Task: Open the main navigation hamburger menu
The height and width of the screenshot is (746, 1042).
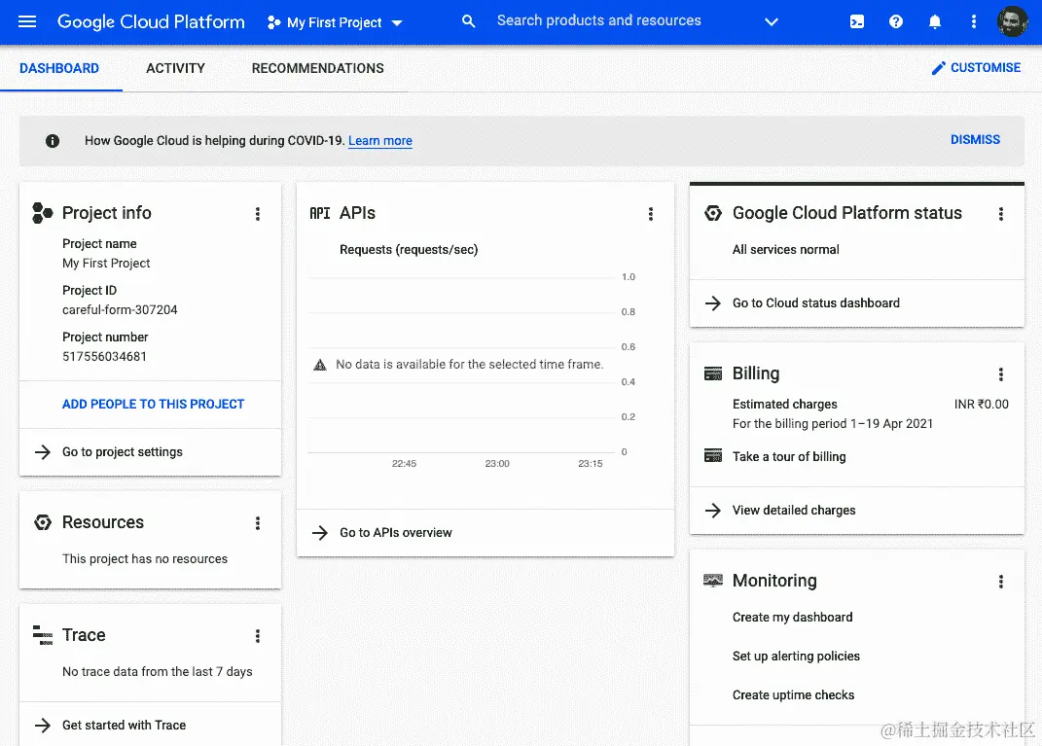Action: 26,21
